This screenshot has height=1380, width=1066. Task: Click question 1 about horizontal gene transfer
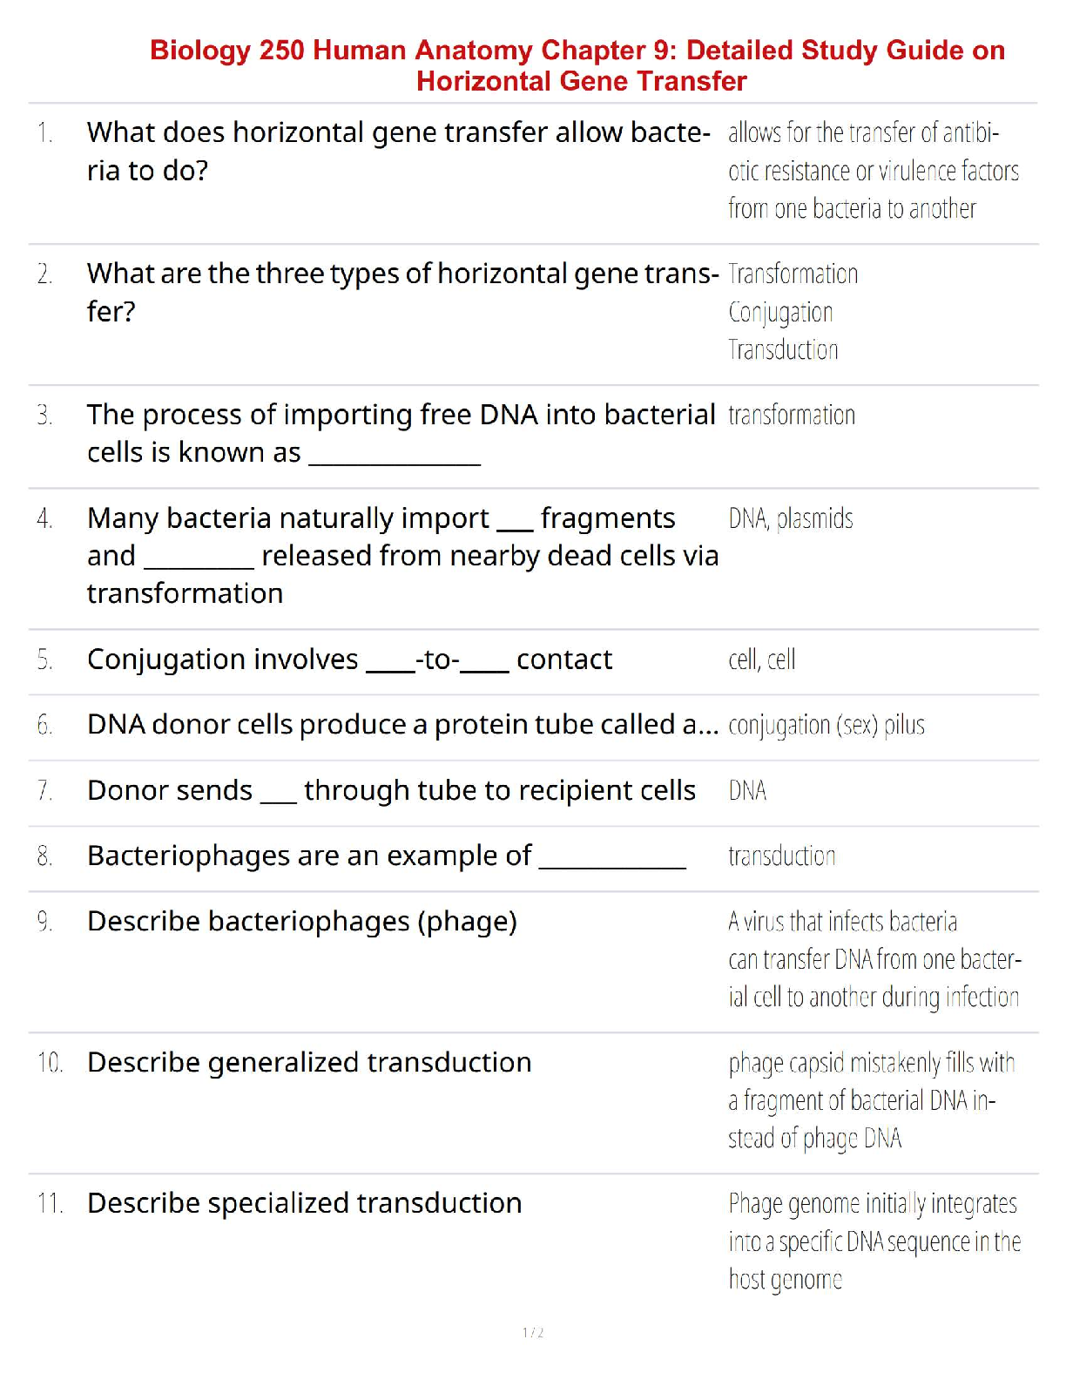397,151
